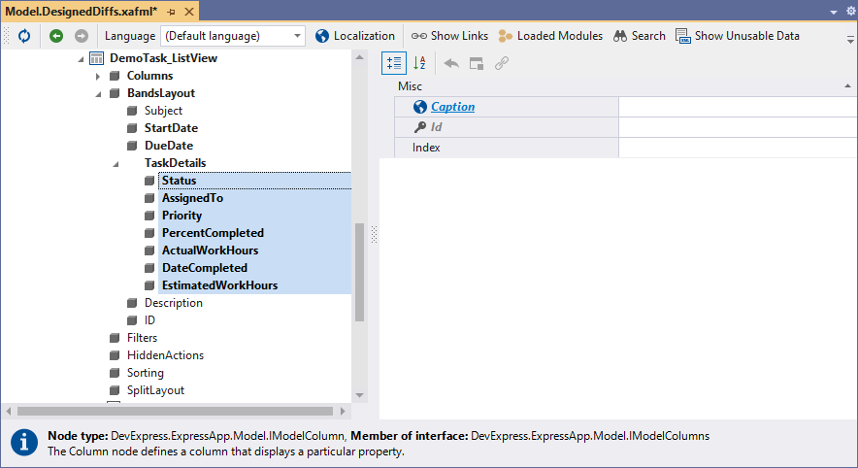Viewport: 858px width, 468px height.
Task: Open the Localization tool
Action: (355, 36)
